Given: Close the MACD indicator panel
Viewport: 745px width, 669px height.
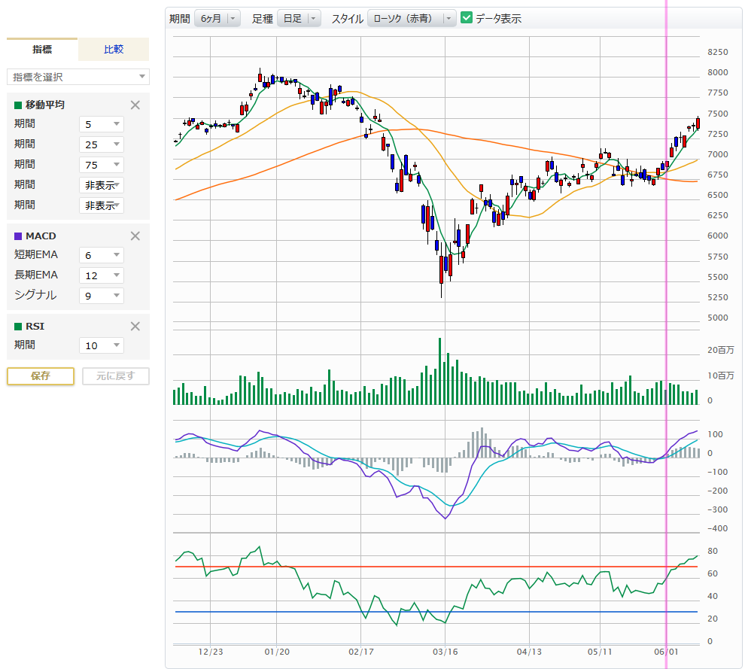Looking at the screenshot, I should [135, 236].
